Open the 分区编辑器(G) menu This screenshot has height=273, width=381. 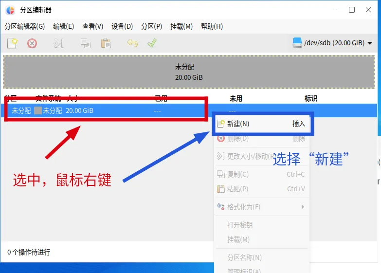[x=24, y=26]
